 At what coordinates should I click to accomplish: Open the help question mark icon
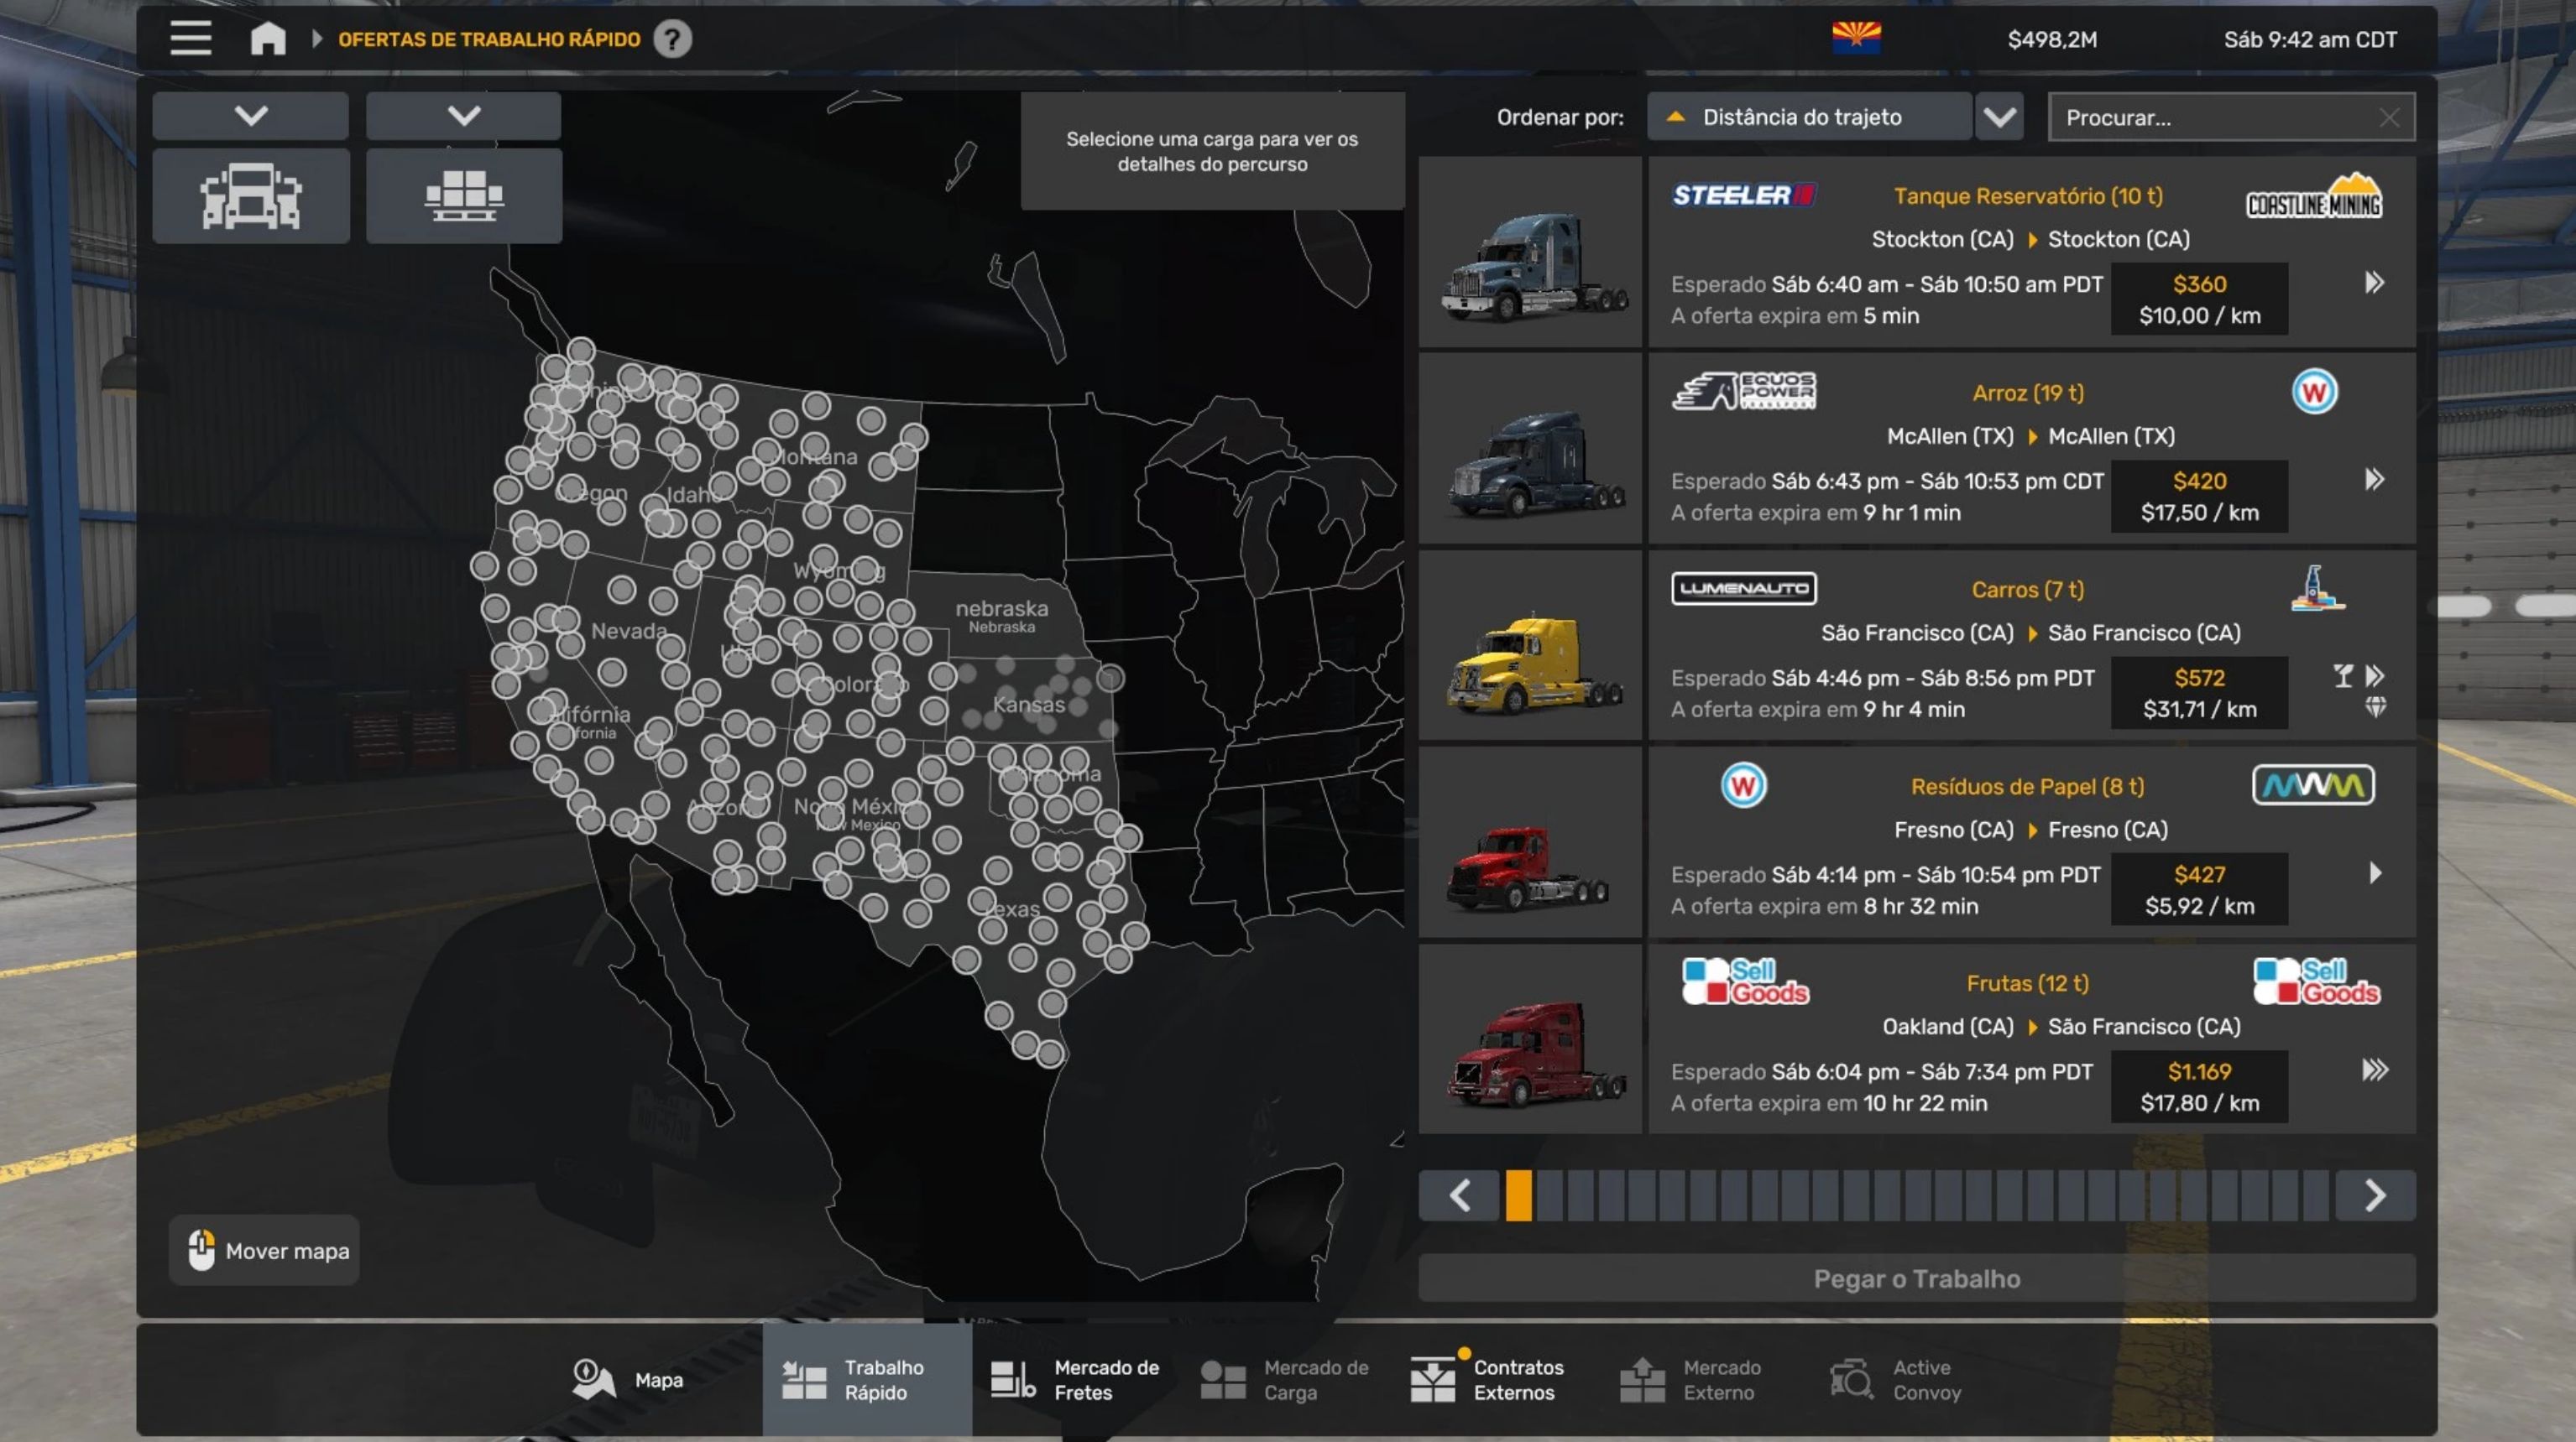(673, 39)
